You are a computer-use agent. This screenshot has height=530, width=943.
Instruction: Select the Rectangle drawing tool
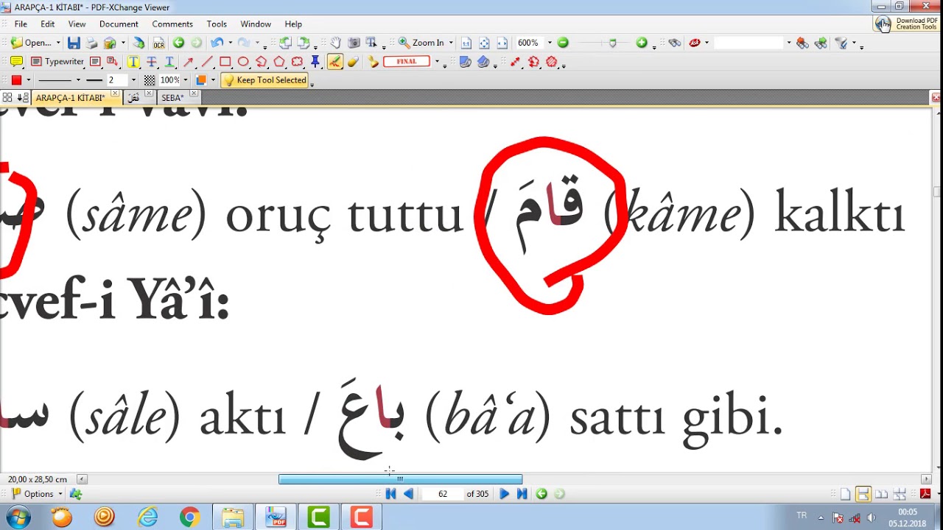225,62
